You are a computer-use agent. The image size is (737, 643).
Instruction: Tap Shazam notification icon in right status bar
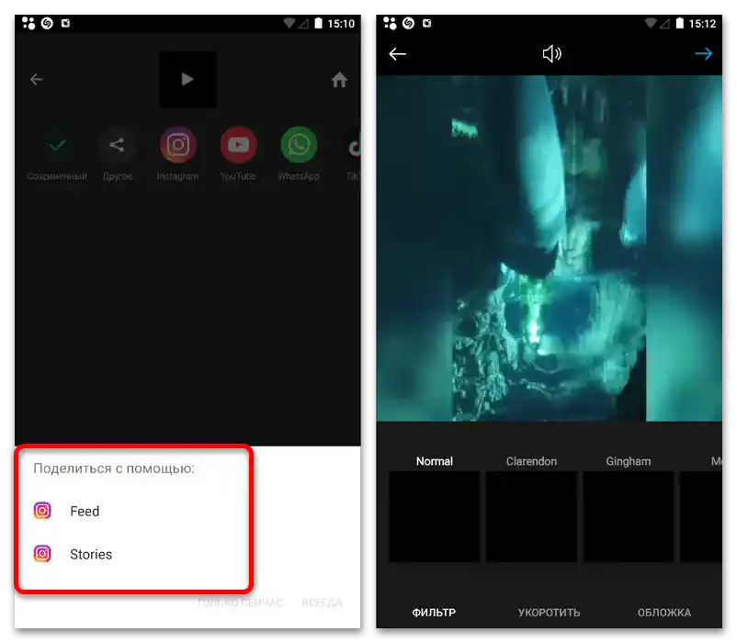click(x=408, y=23)
